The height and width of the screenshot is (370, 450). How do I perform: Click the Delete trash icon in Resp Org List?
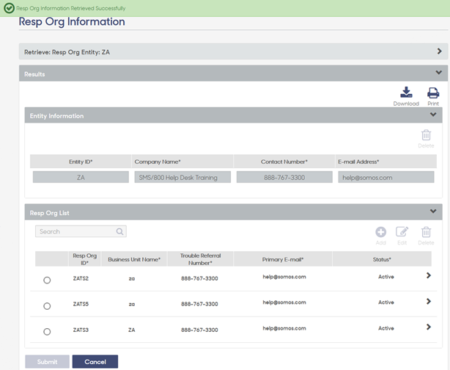[x=426, y=232]
